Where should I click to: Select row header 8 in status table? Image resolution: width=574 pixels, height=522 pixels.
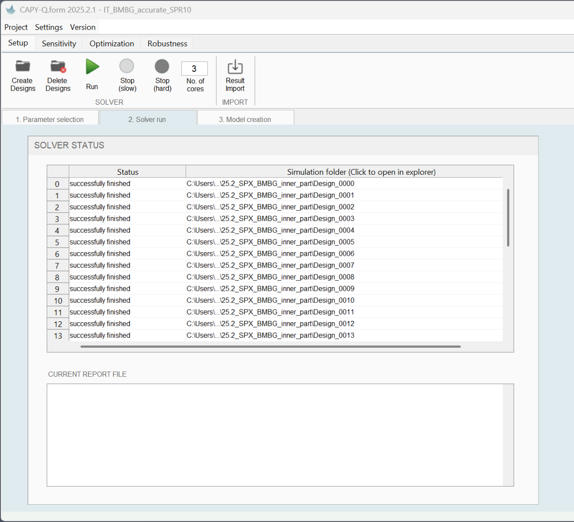tap(58, 277)
